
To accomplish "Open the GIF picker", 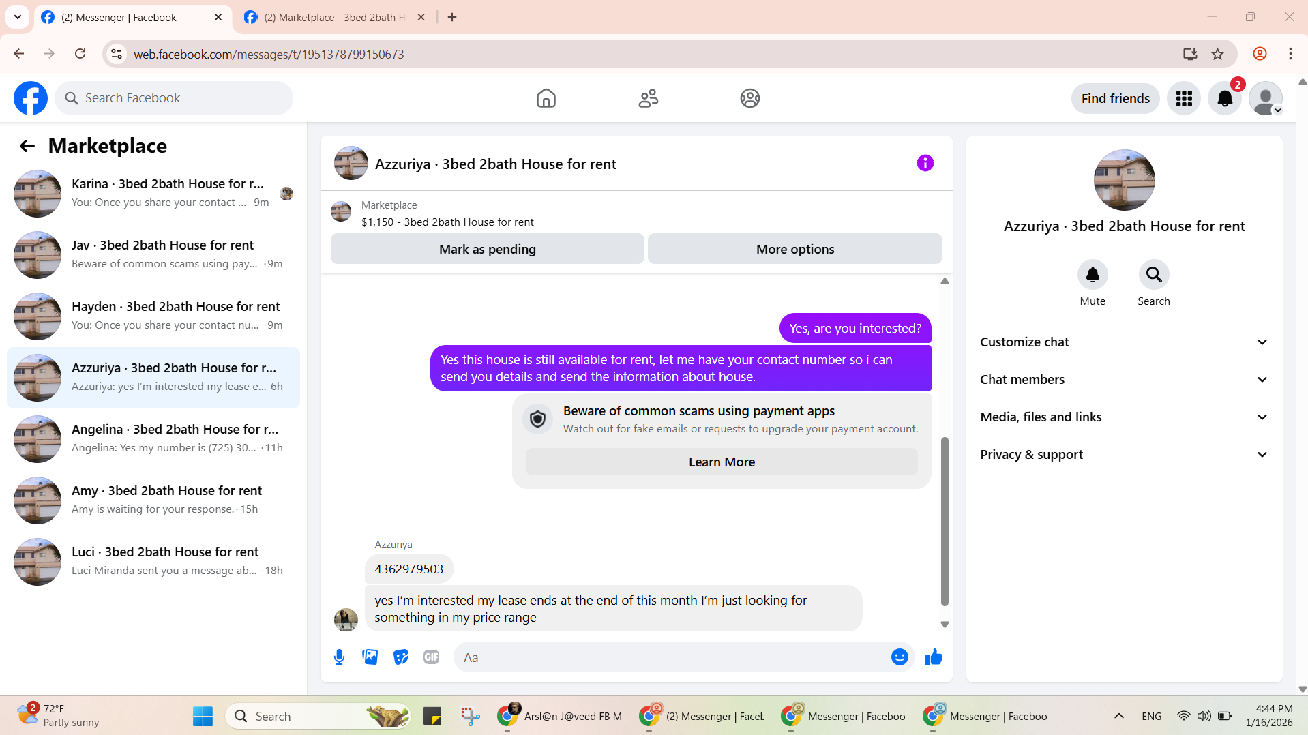I will click(x=431, y=657).
